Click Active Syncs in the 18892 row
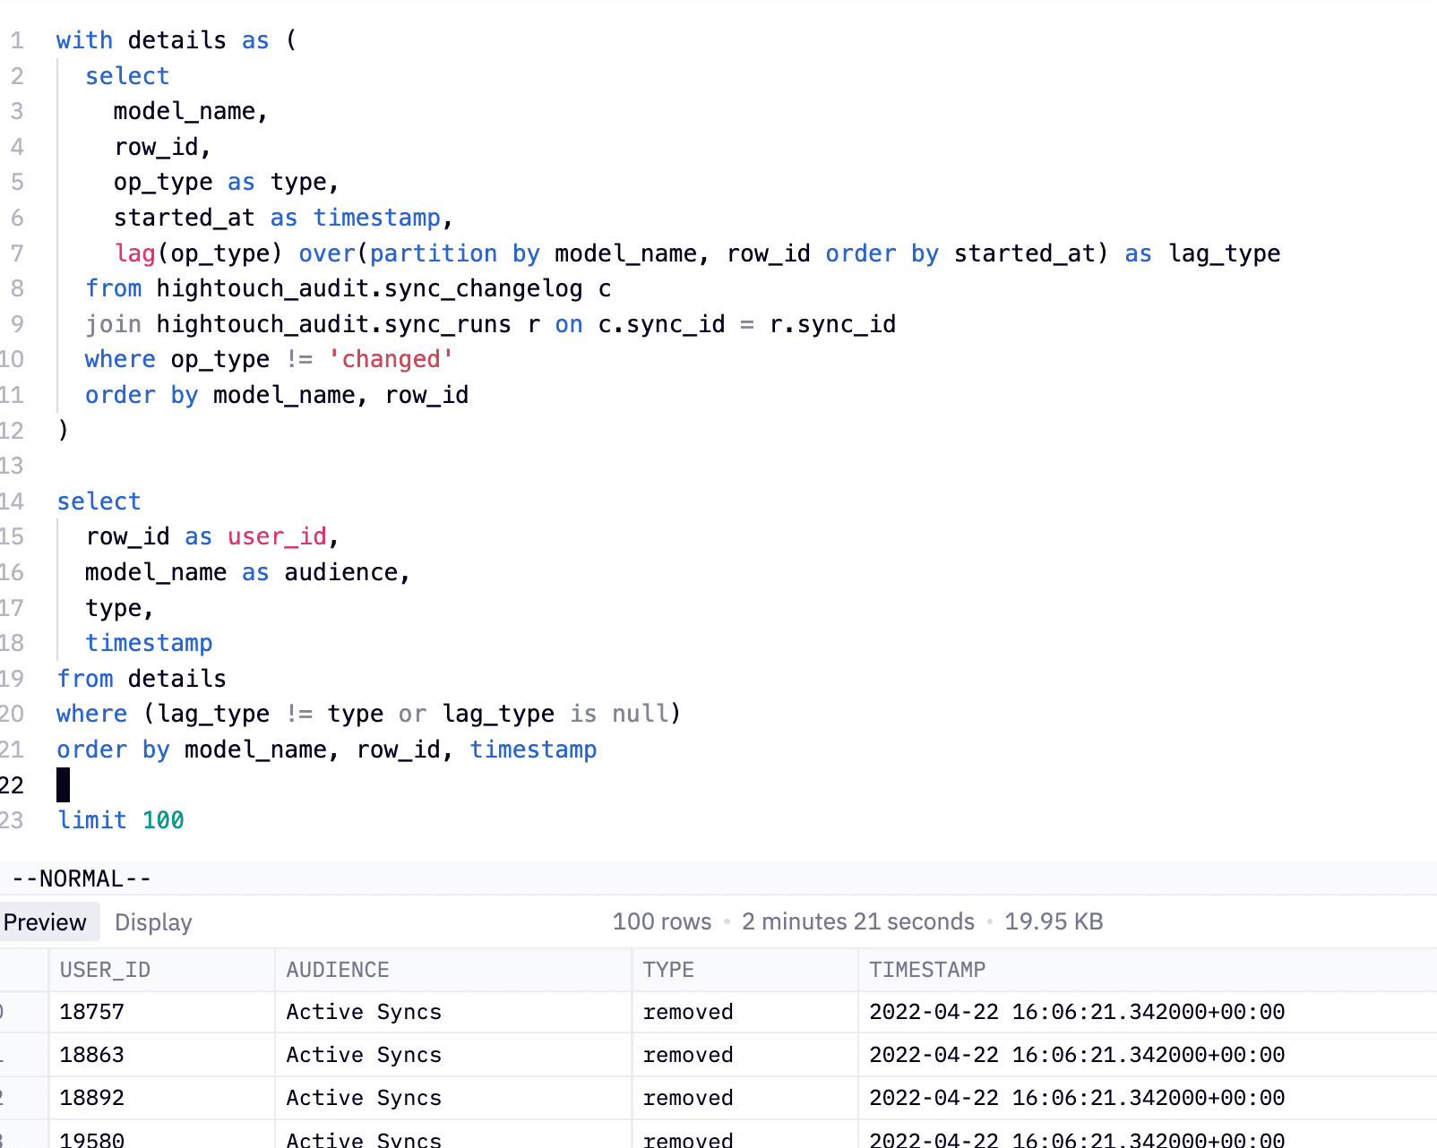Screen dimensions: 1437x1148 click(x=363, y=1098)
